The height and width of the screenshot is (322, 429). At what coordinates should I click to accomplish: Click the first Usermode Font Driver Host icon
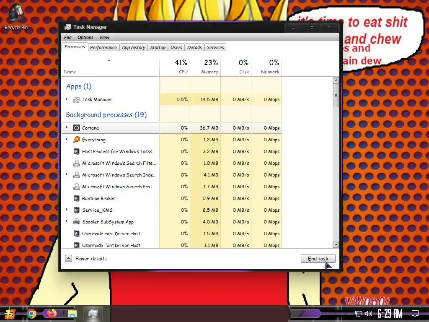pyautogui.click(x=77, y=234)
